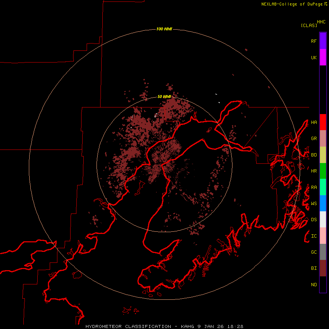
Task: Click the 50 NMI range ring label
Action: 164,97
